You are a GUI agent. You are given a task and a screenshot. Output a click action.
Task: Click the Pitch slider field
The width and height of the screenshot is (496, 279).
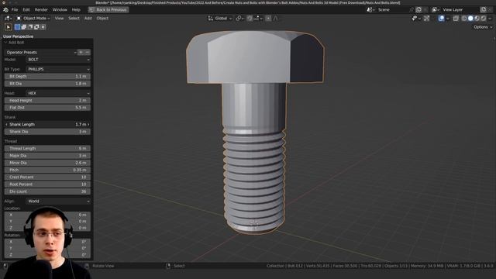pos(47,170)
